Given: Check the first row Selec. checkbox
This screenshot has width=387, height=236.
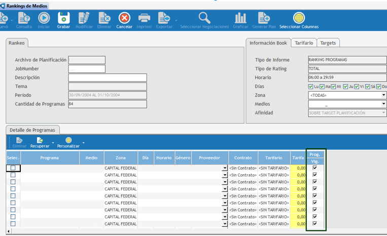Looking at the screenshot, I should click(13, 168).
